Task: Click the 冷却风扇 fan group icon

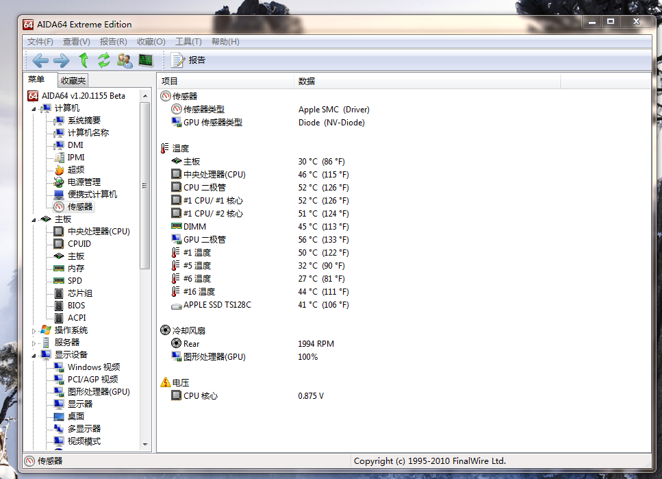Action: (165, 330)
